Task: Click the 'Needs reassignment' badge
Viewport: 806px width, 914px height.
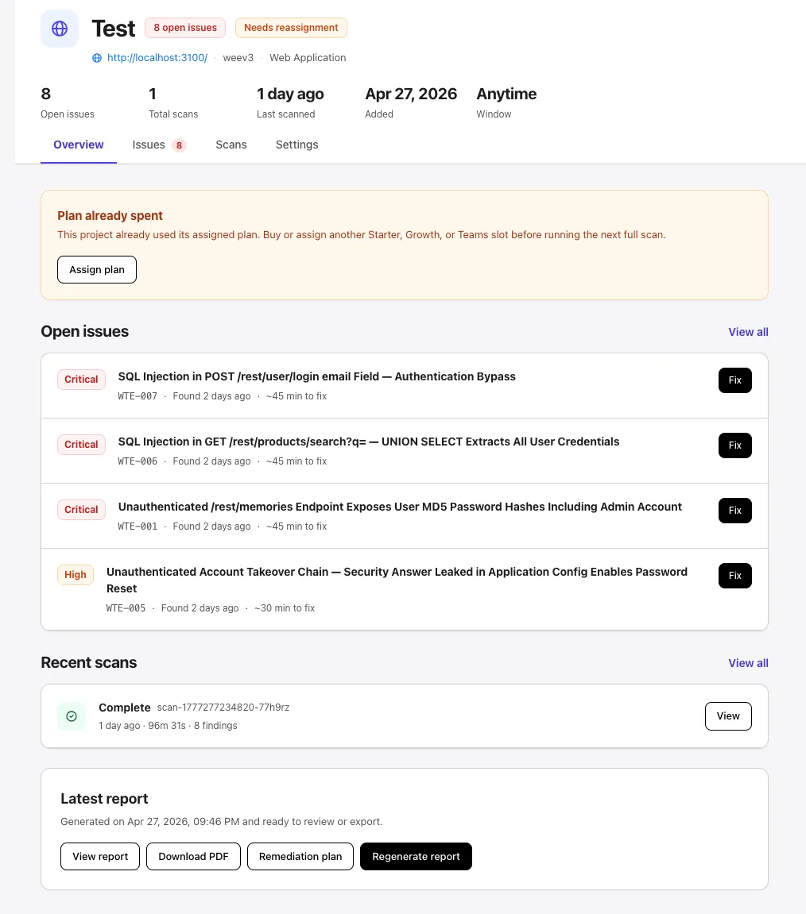Action: coord(291,27)
